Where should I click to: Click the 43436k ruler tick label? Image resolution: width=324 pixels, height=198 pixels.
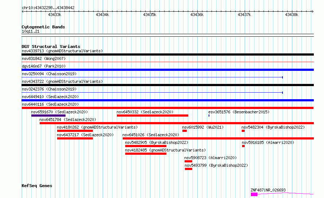tap(197, 15)
